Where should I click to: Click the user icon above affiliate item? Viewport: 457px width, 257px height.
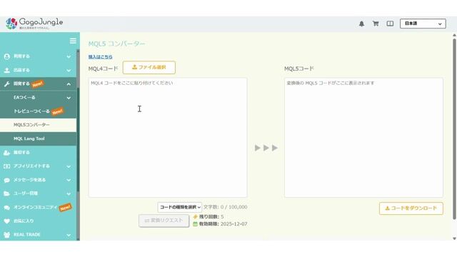click(7, 152)
